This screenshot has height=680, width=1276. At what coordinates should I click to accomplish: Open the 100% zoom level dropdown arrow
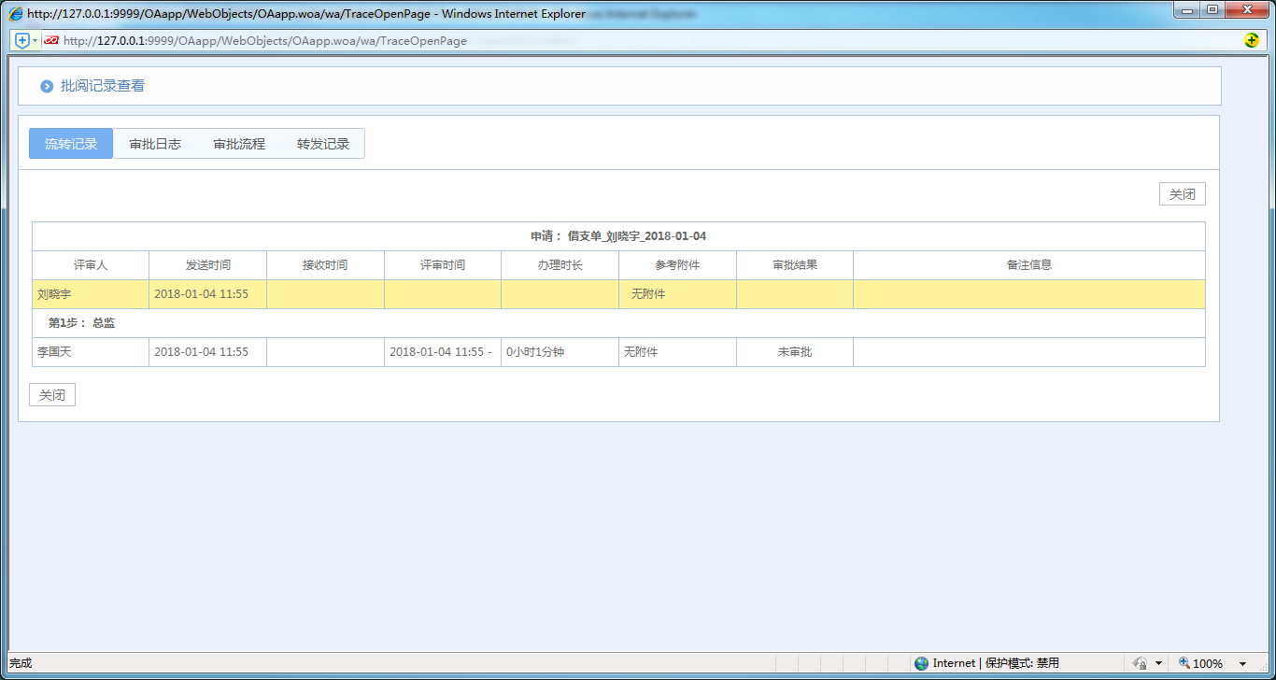[1242, 664]
